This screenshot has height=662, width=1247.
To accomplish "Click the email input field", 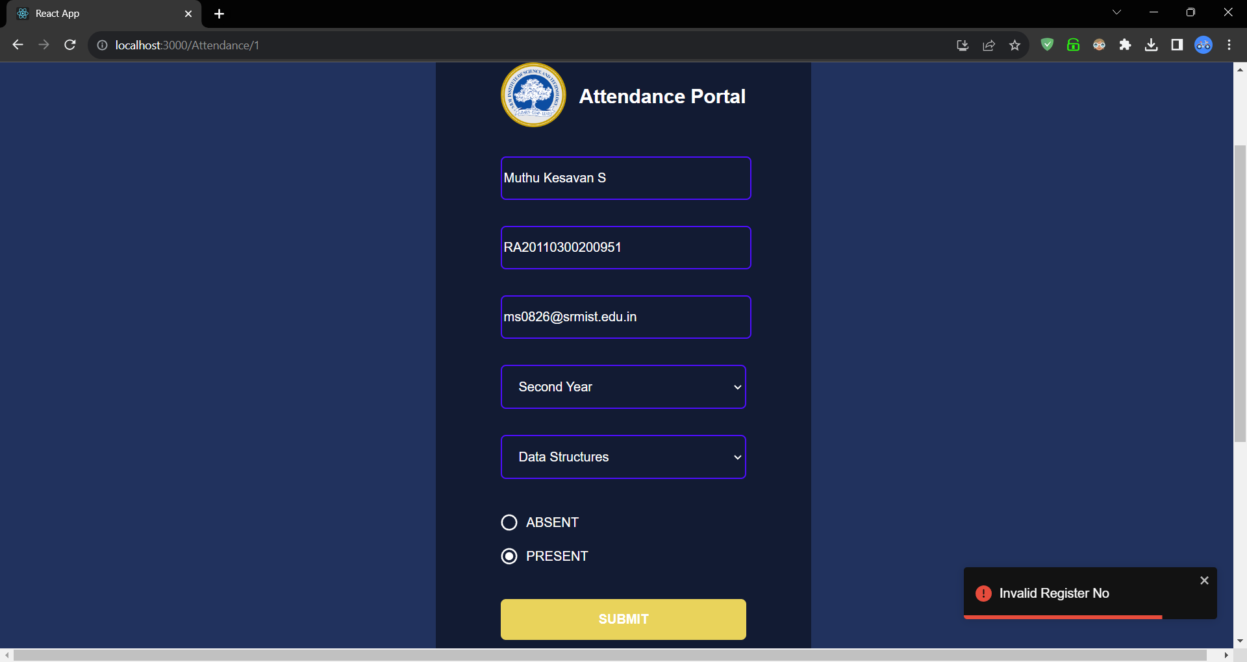I will (x=625, y=317).
